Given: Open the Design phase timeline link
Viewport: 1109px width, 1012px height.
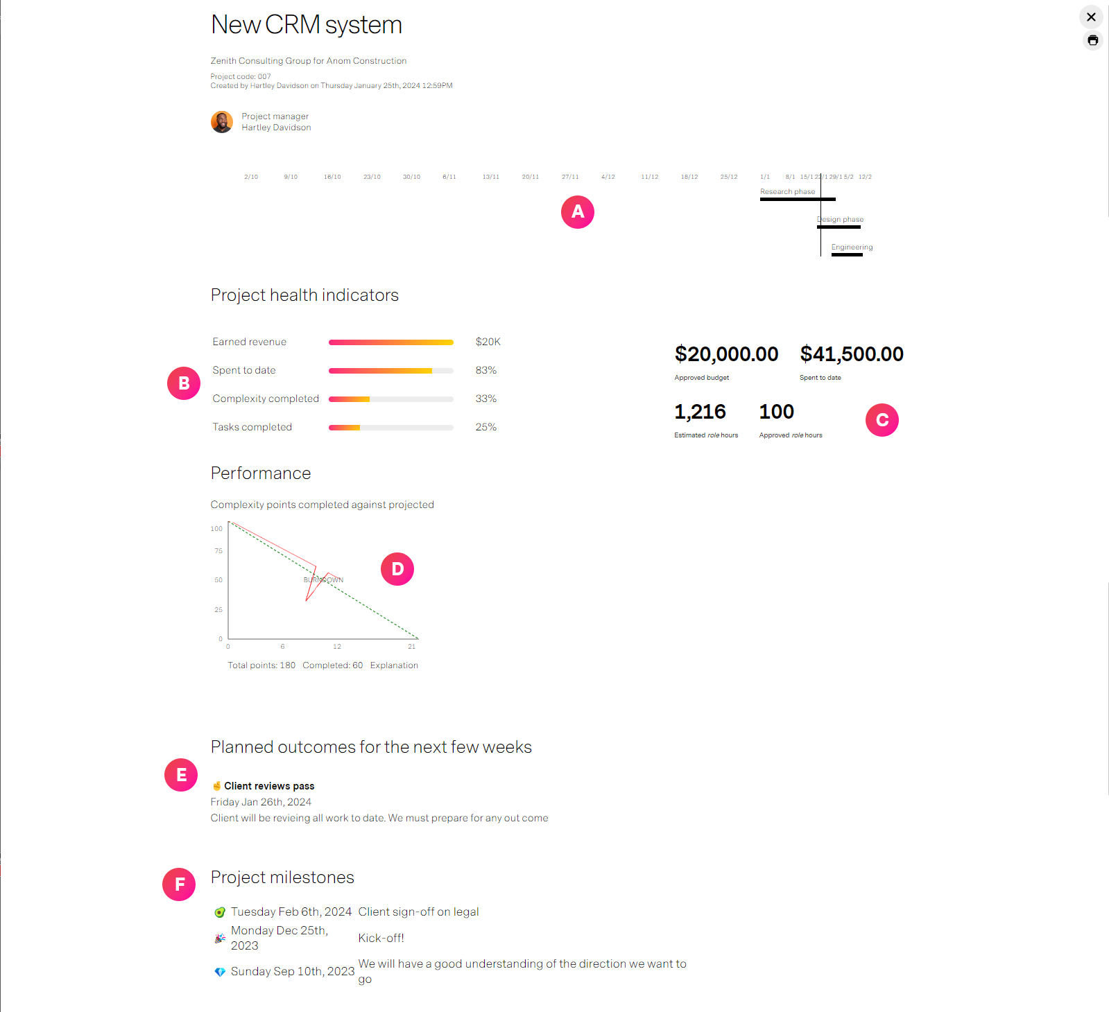Looking at the screenshot, I should click(840, 220).
